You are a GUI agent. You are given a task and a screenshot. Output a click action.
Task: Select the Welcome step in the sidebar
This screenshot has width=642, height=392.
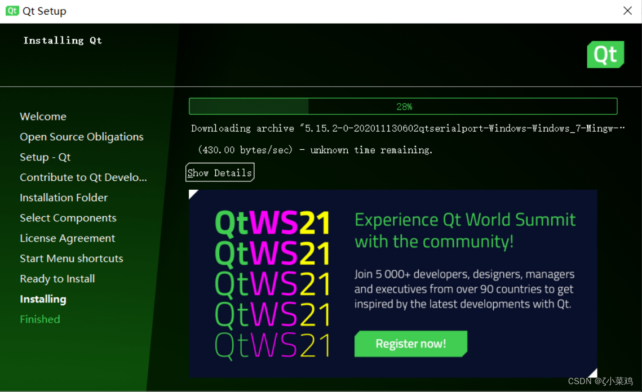[43, 117]
